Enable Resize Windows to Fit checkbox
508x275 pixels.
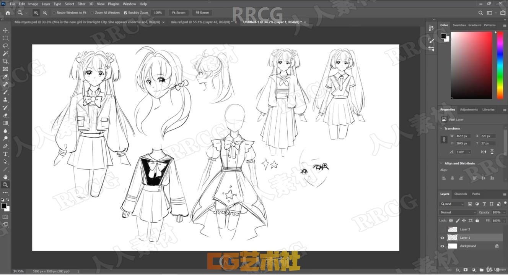tap(54, 13)
